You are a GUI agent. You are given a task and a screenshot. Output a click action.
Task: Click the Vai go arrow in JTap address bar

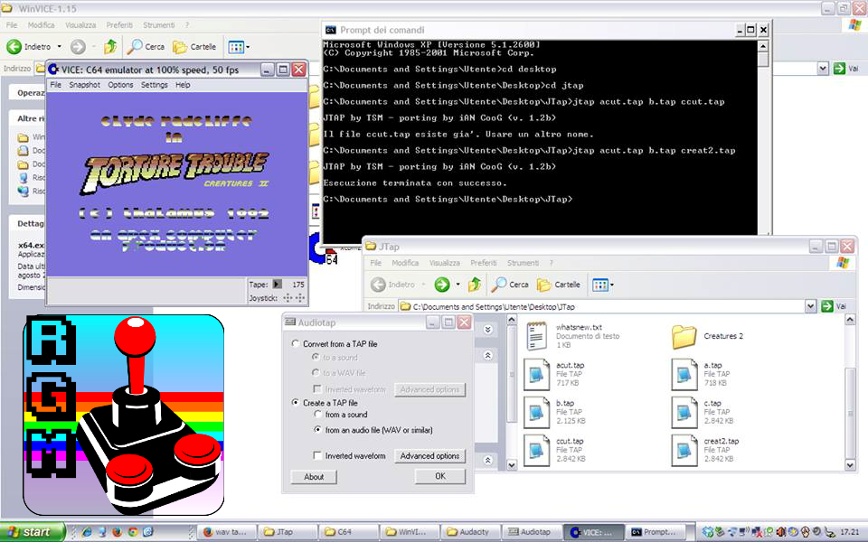click(827, 306)
